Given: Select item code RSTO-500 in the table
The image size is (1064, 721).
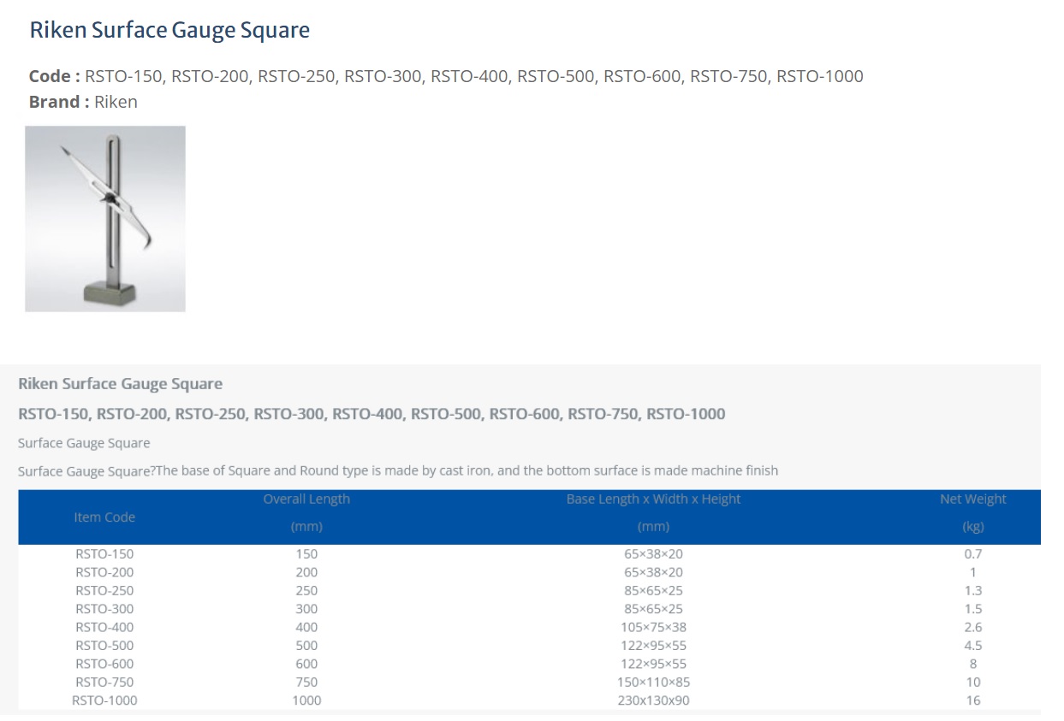Looking at the screenshot, I should point(104,646).
